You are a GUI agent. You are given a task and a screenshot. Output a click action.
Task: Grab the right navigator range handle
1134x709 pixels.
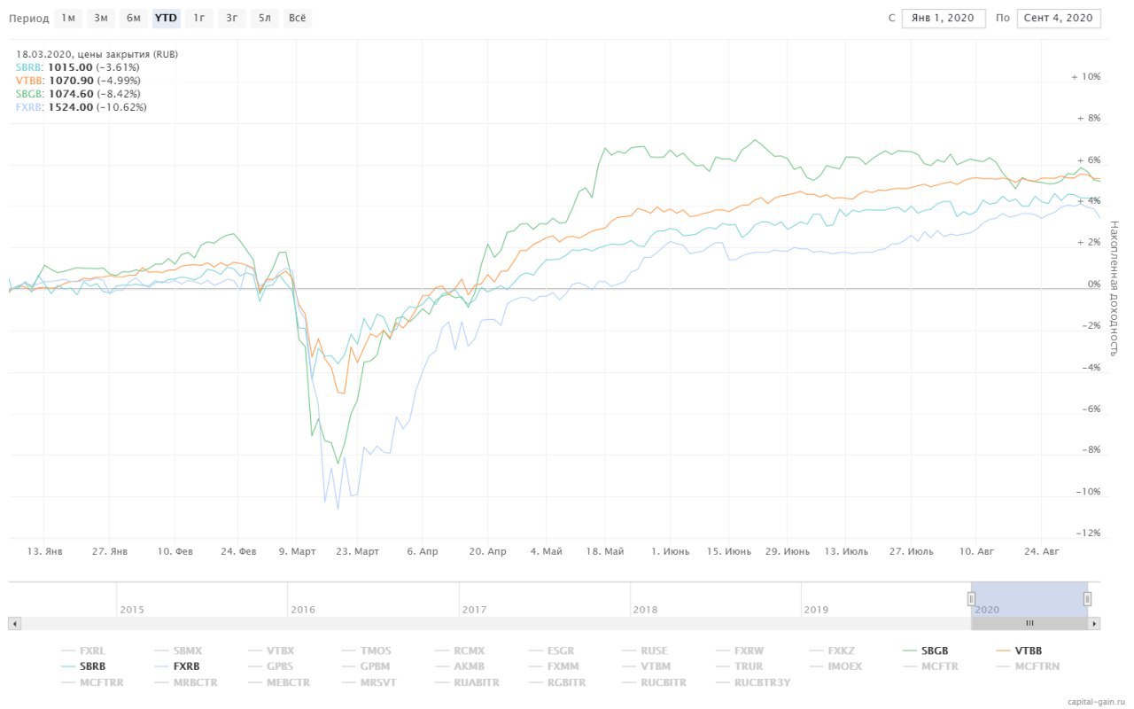point(1087,600)
